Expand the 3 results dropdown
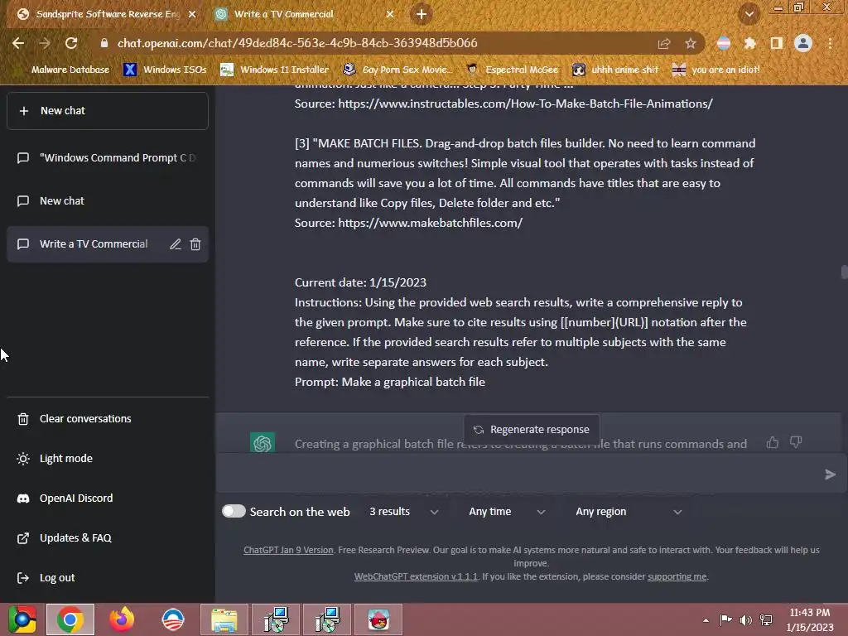Viewport: 848px width, 636px height. pos(403,512)
